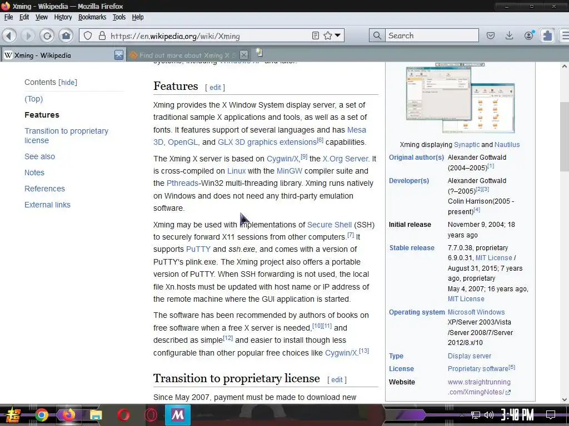Open the Pthreads link
This screenshot has height=426, width=569.
(182, 183)
